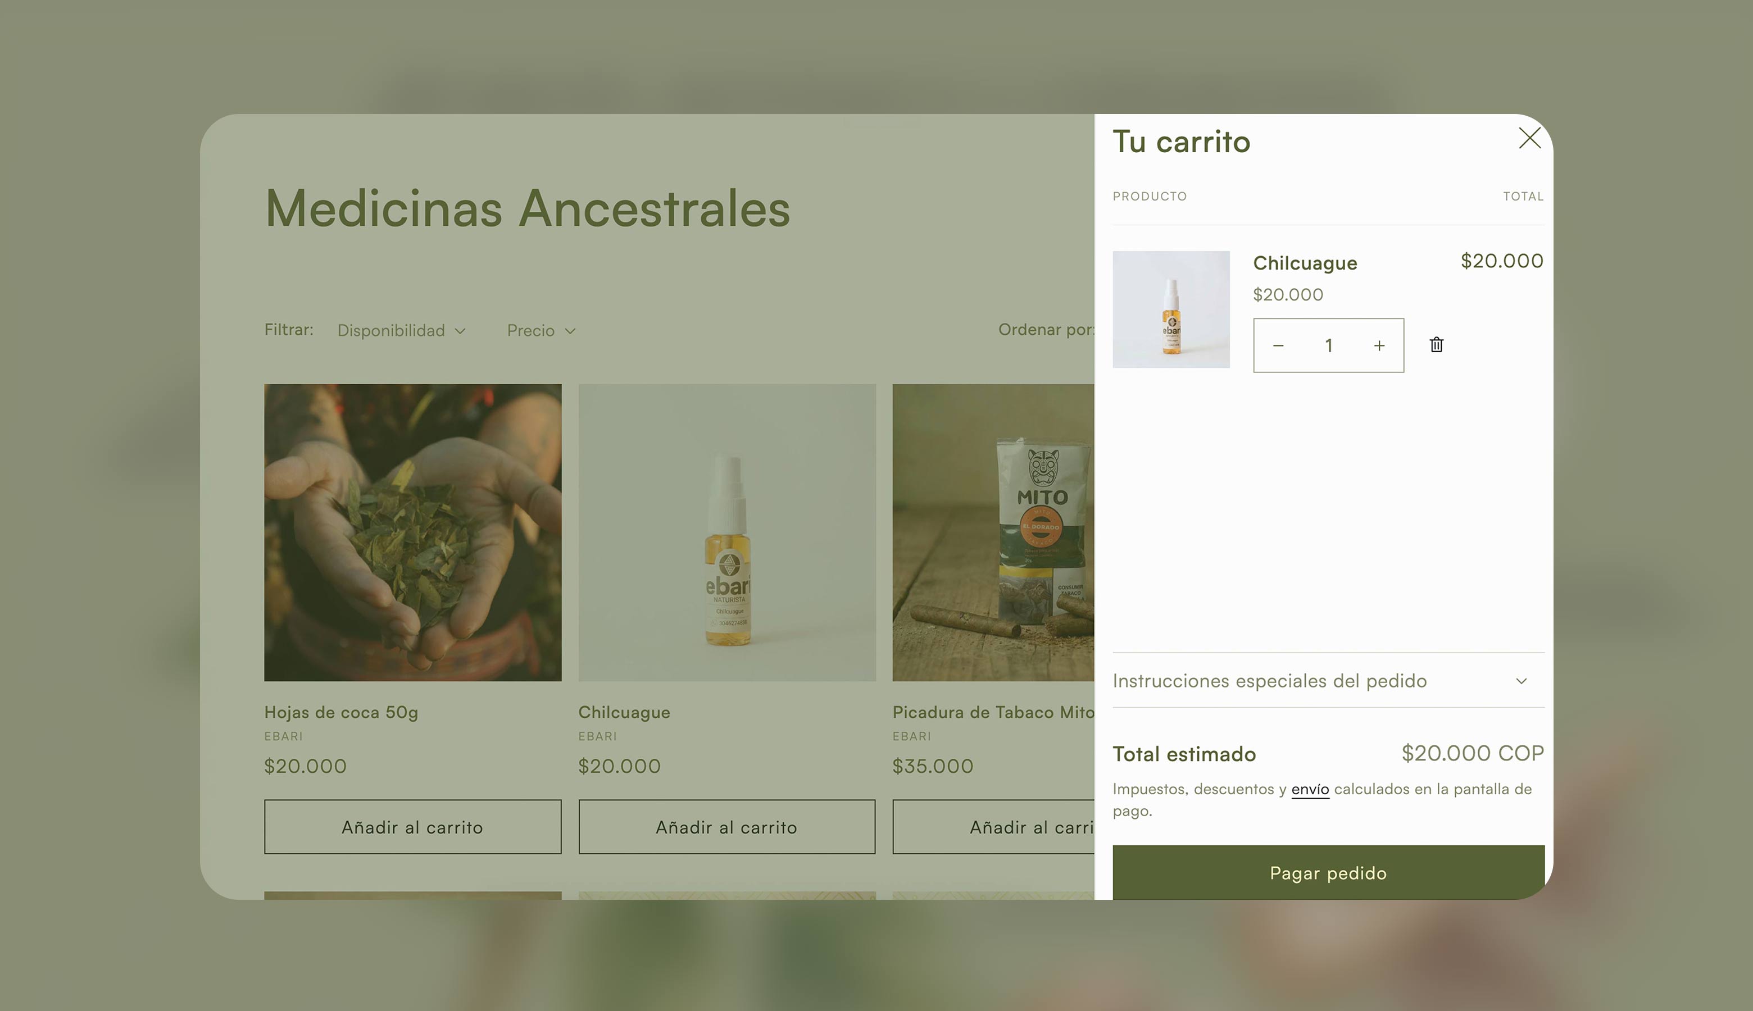This screenshot has height=1011, width=1753.
Task: Delete Chilcuague using the trash icon
Action: click(x=1436, y=345)
